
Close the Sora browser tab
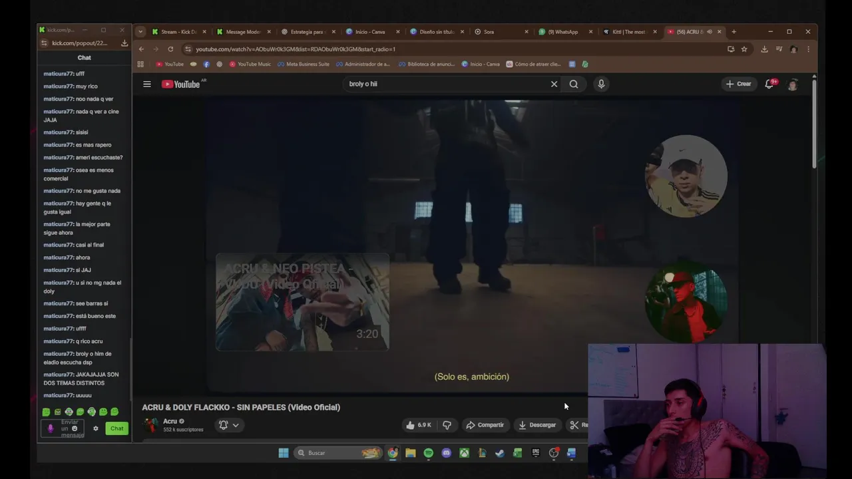[527, 32]
